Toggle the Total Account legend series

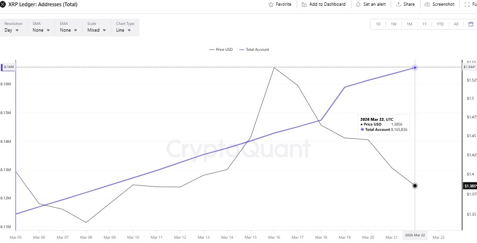257,49
